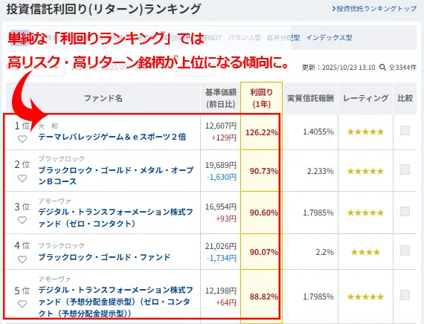424x324 pixels.
Task: Click the 更新：2025/10/23 13:10 timestamp
Action: click(x=338, y=68)
